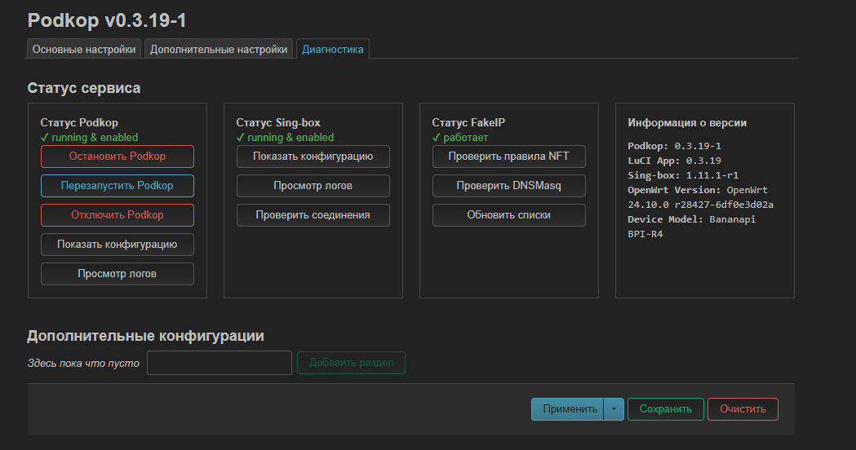Viewport: 856px width, 450px height.
Task: Expand the Применить dropdown arrow
Action: click(614, 409)
